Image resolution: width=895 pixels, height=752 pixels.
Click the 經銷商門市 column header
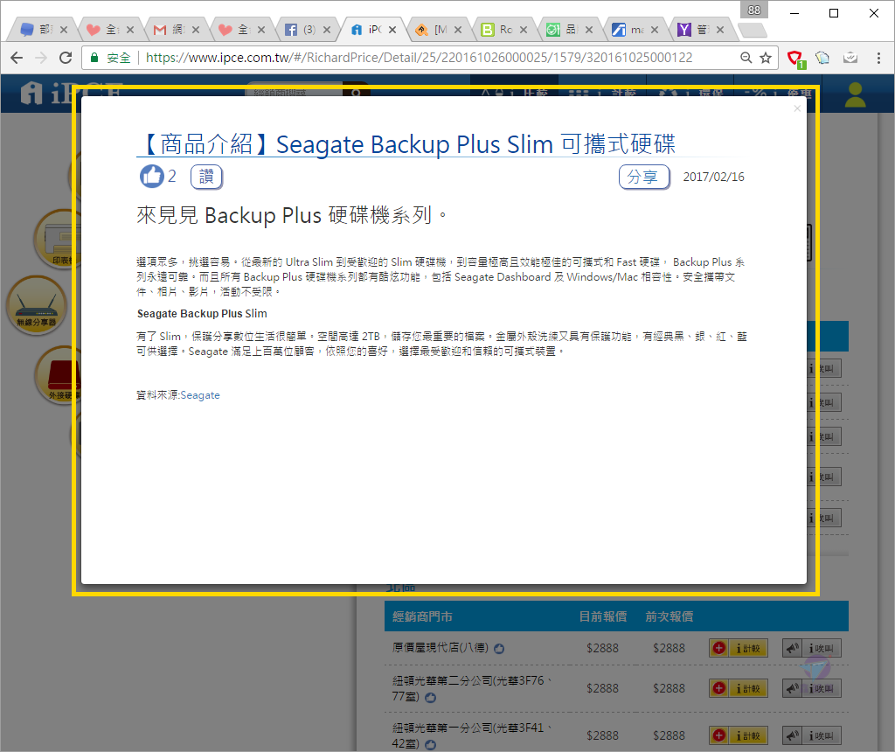click(422, 616)
